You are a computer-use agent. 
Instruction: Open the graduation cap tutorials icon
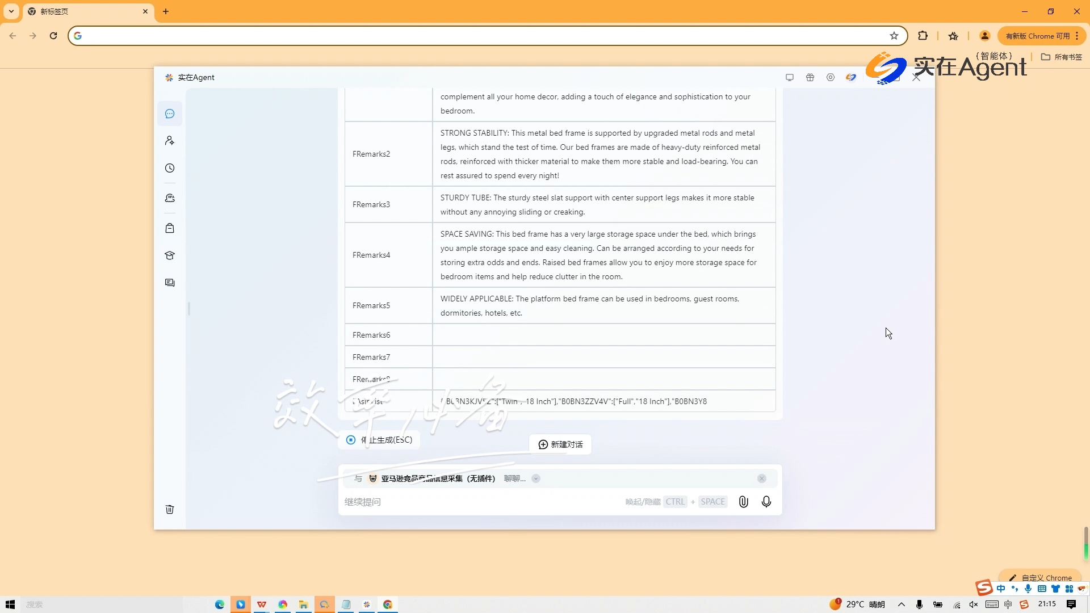click(170, 255)
